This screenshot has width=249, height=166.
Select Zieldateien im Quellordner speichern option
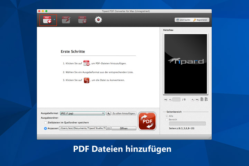point(46,123)
